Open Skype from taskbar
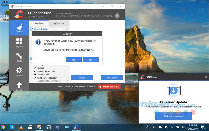The image size is (209, 131). pyautogui.click(x=12, y=127)
